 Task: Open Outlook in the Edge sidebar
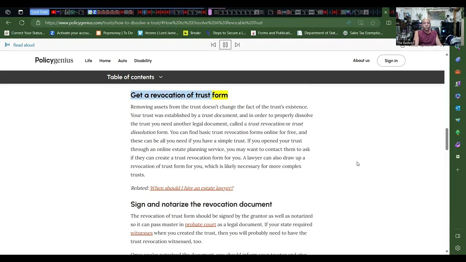(x=458, y=108)
